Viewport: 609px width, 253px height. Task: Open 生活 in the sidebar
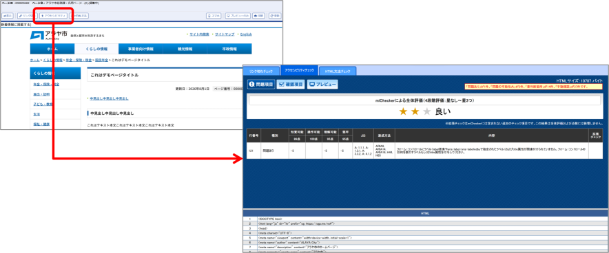pos(37,114)
